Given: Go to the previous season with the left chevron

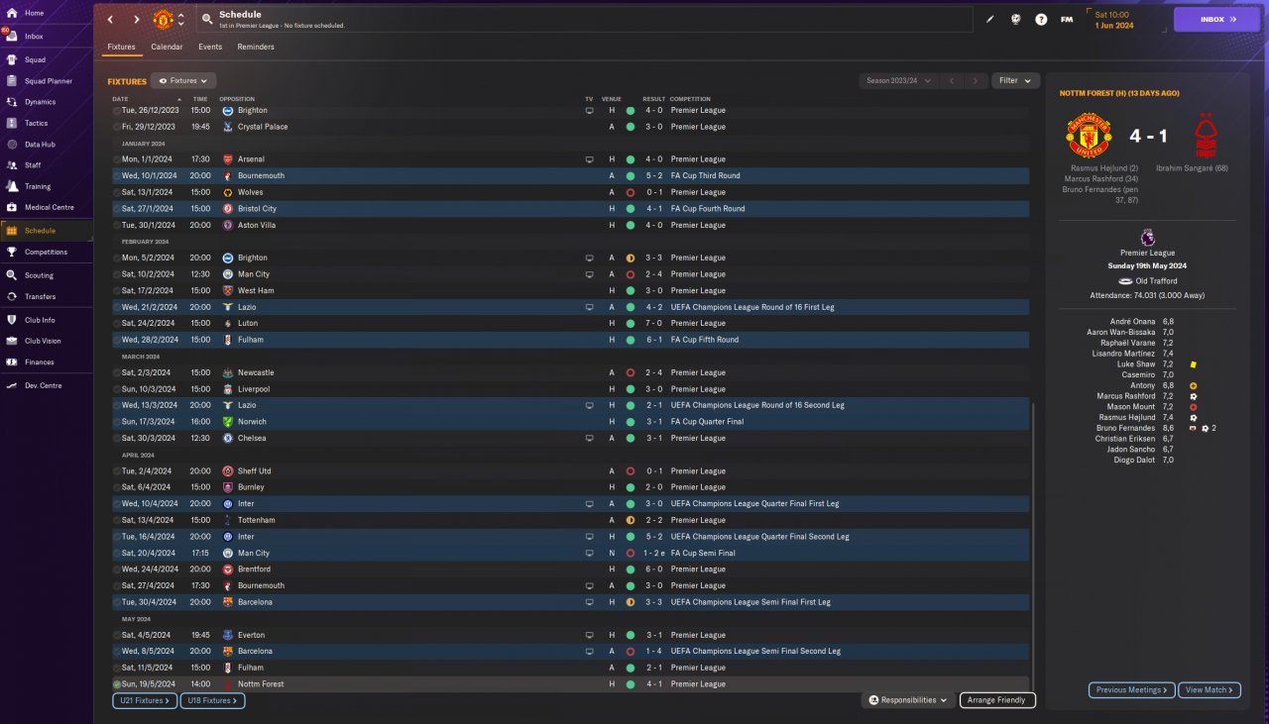Looking at the screenshot, I should coord(951,81).
